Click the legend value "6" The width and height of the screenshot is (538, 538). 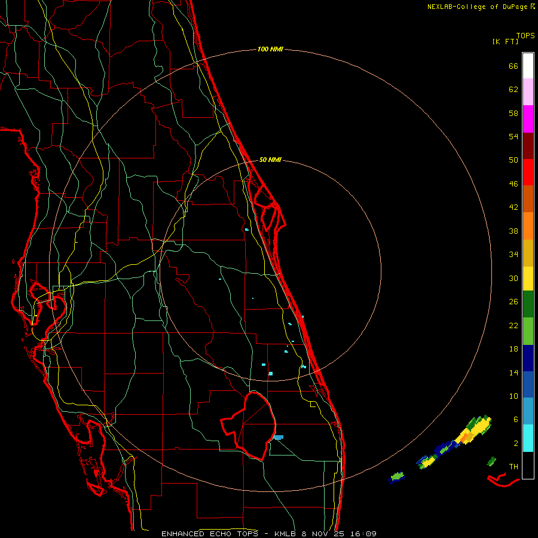(x=516, y=420)
